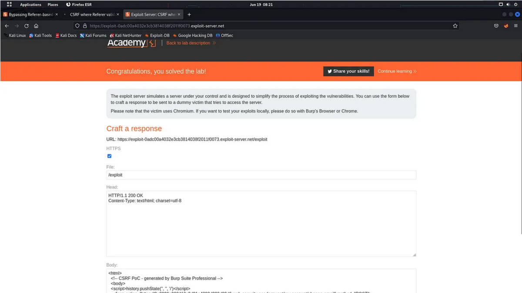Click the power icon in system tray
522x293 pixels.
(x=515, y=4)
